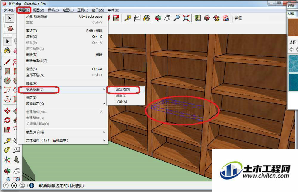Click the user profile icon in the status bar
This screenshot has width=298, height=192.
coord(22,185)
